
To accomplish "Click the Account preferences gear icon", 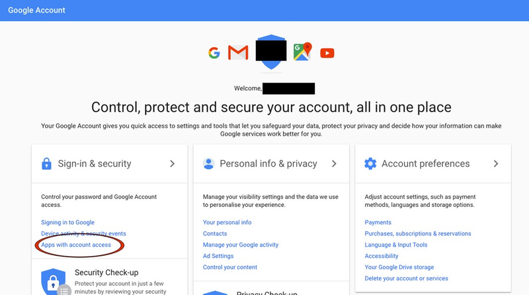I will pos(370,163).
